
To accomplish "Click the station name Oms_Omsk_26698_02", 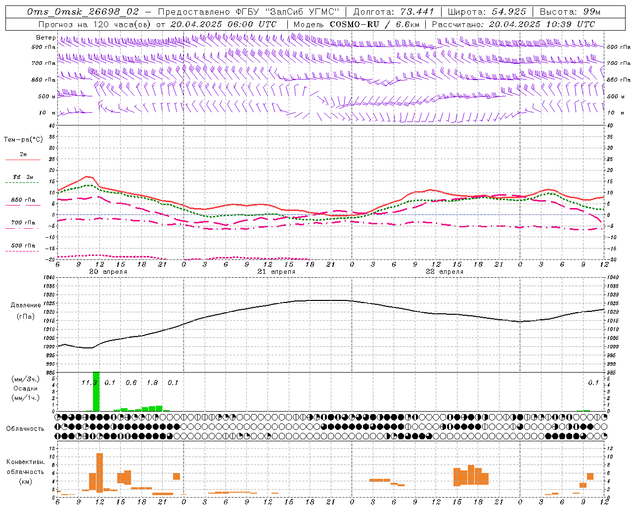I will (83, 12).
